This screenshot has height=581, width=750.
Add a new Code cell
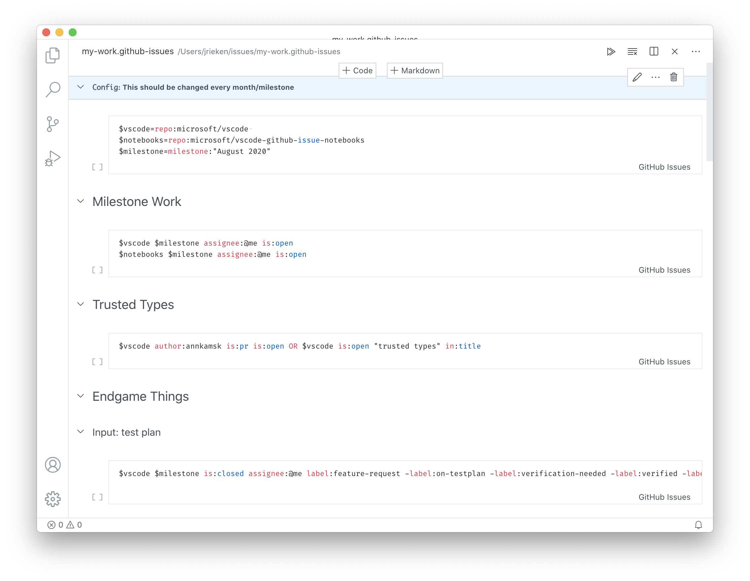357,70
